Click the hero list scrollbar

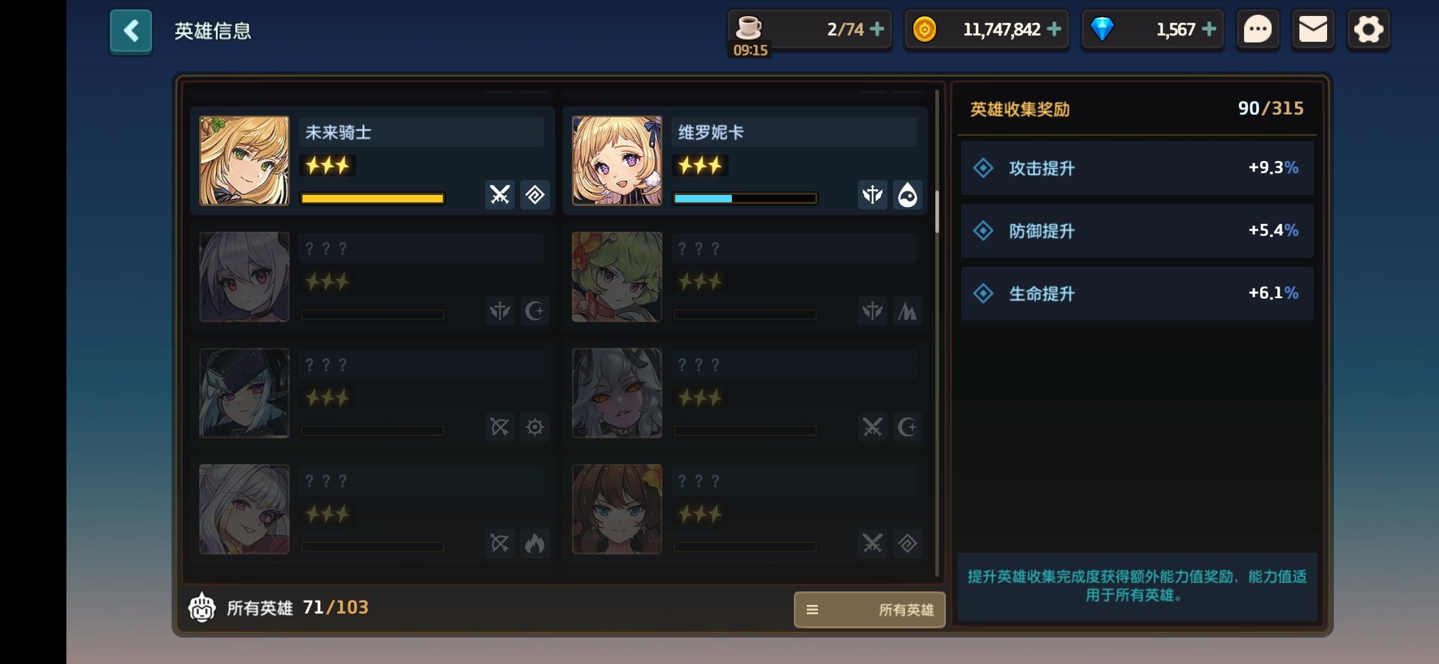pos(937,211)
